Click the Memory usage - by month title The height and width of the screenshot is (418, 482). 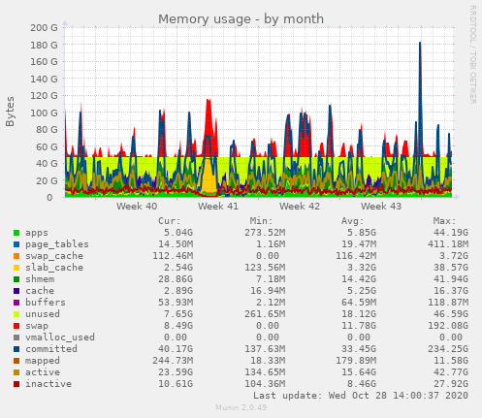tap(241, 19)
